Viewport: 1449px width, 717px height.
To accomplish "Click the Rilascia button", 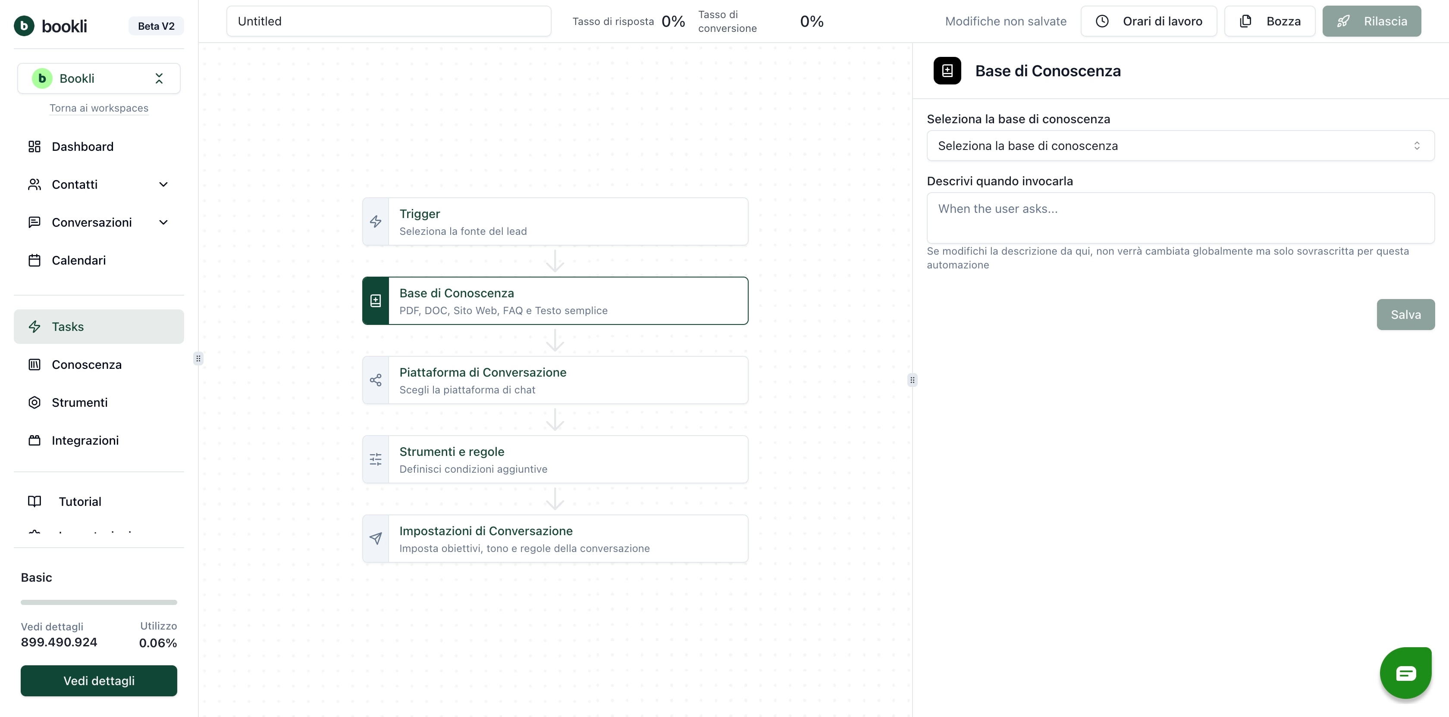I will (1371, 22).
